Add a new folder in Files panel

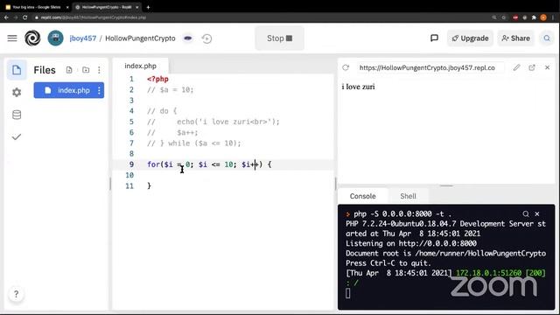point(86,70)
